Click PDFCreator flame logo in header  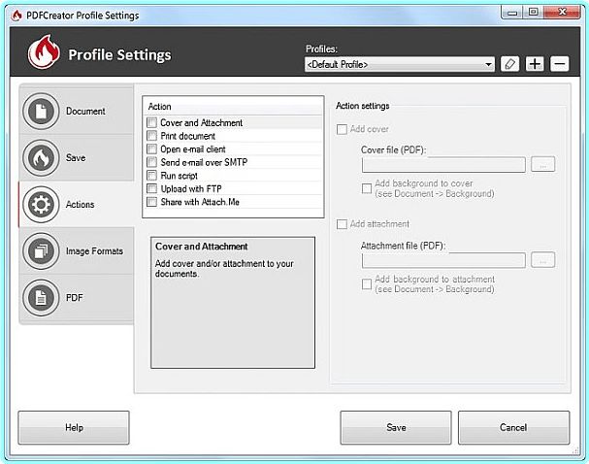tap(45, 53)
